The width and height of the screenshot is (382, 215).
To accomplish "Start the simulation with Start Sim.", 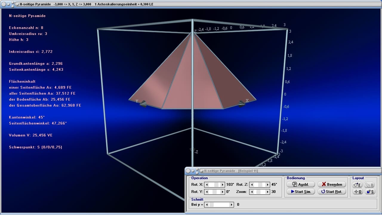I will (301, 191).
